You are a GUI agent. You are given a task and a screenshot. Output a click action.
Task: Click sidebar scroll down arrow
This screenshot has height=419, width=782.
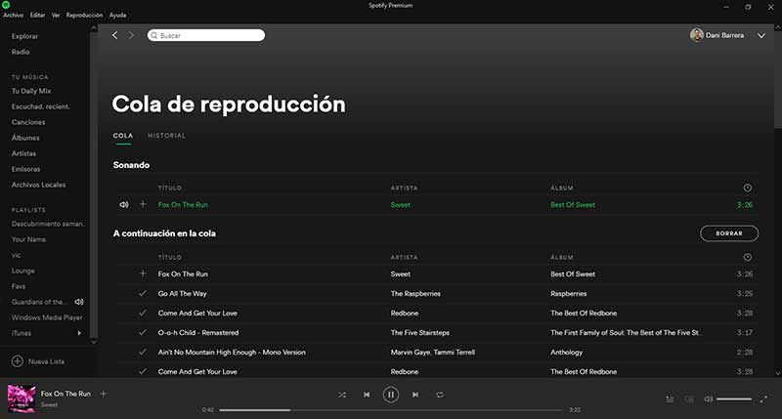[x=93, y=342]
